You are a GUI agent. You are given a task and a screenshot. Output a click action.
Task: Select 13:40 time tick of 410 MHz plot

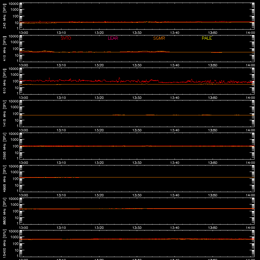[175, 65]
